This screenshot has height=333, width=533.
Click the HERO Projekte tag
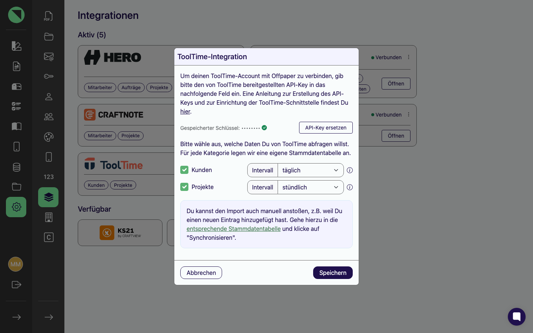click(159, 88)
